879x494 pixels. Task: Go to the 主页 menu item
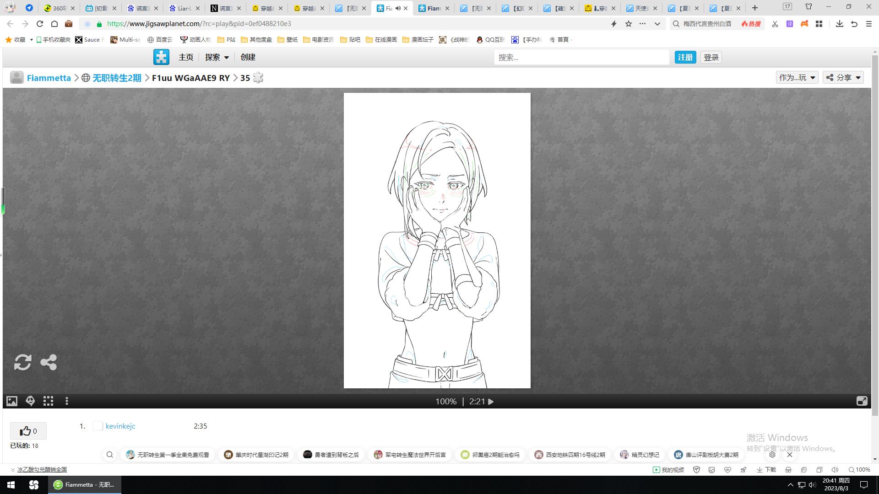[186, 57]
